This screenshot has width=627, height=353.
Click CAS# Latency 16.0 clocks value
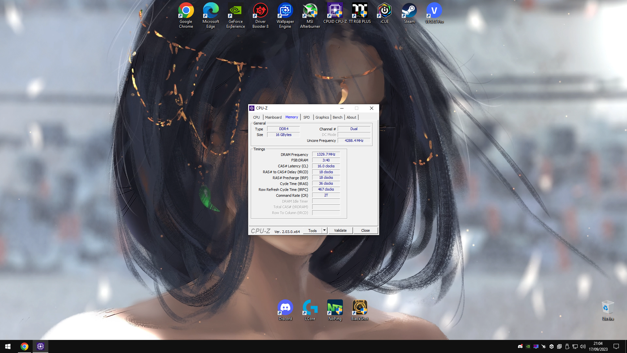326,166
